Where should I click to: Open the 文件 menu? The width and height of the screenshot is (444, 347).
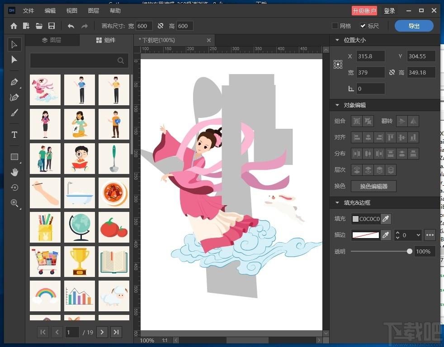tap(28, 11)
